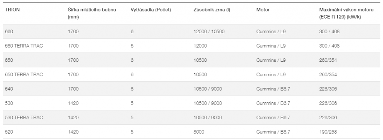Click the 300 / 408 power value for 660
The height and width of the screenshot is (140, 383).
tap(329, 31)
